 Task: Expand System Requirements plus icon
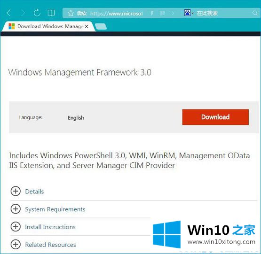(16, 209)
